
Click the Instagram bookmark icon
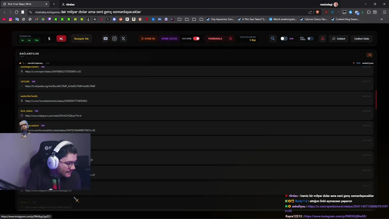(x=10, y=19)
